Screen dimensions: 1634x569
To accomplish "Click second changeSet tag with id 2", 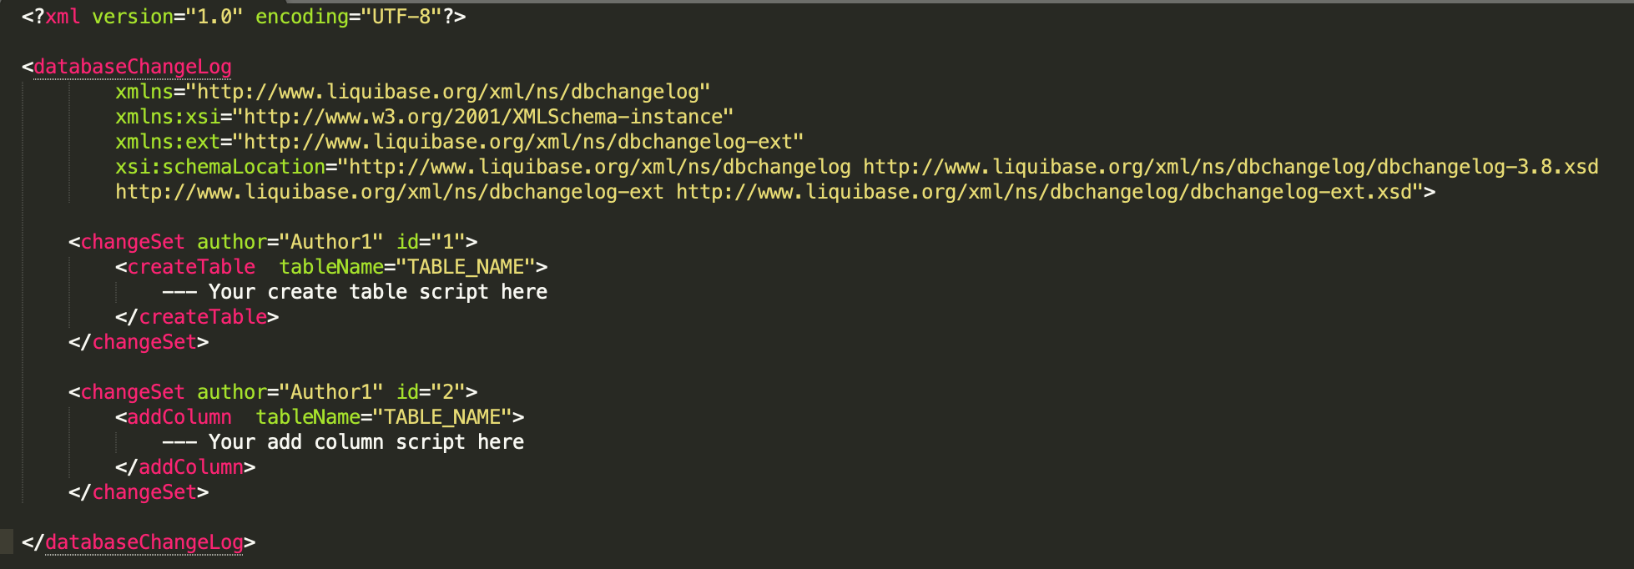I will coord(273,392).
